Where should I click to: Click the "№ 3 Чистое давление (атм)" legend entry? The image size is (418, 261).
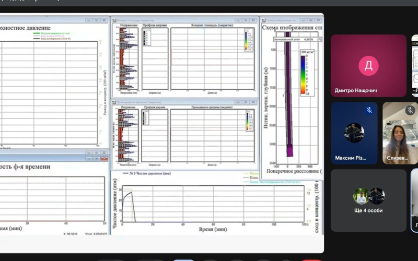pos(152,173)
